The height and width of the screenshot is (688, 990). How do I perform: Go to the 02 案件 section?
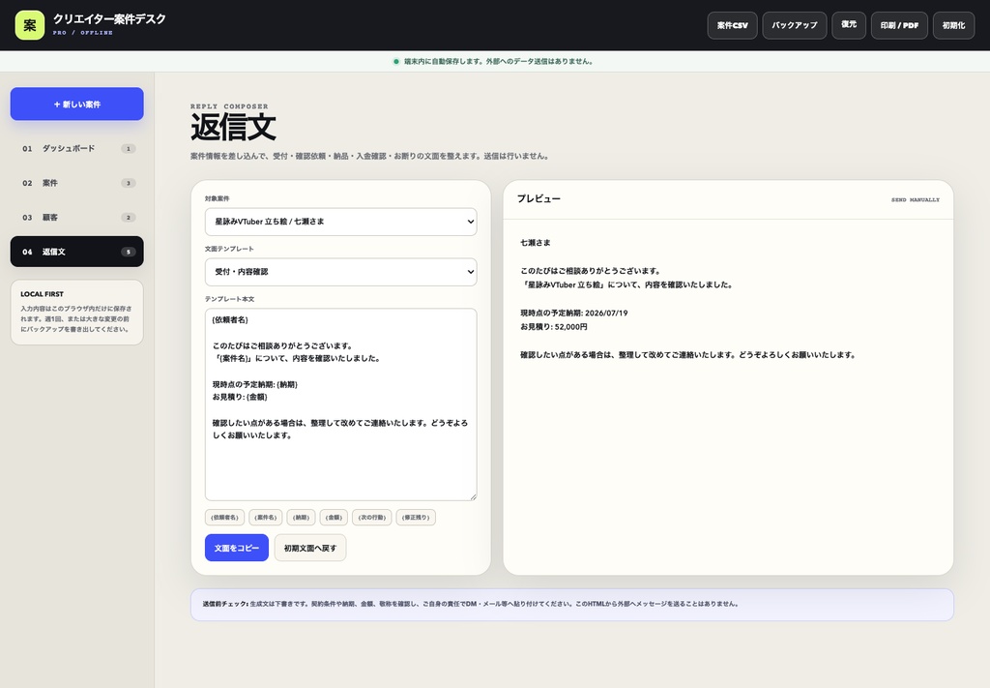[77, 183]
